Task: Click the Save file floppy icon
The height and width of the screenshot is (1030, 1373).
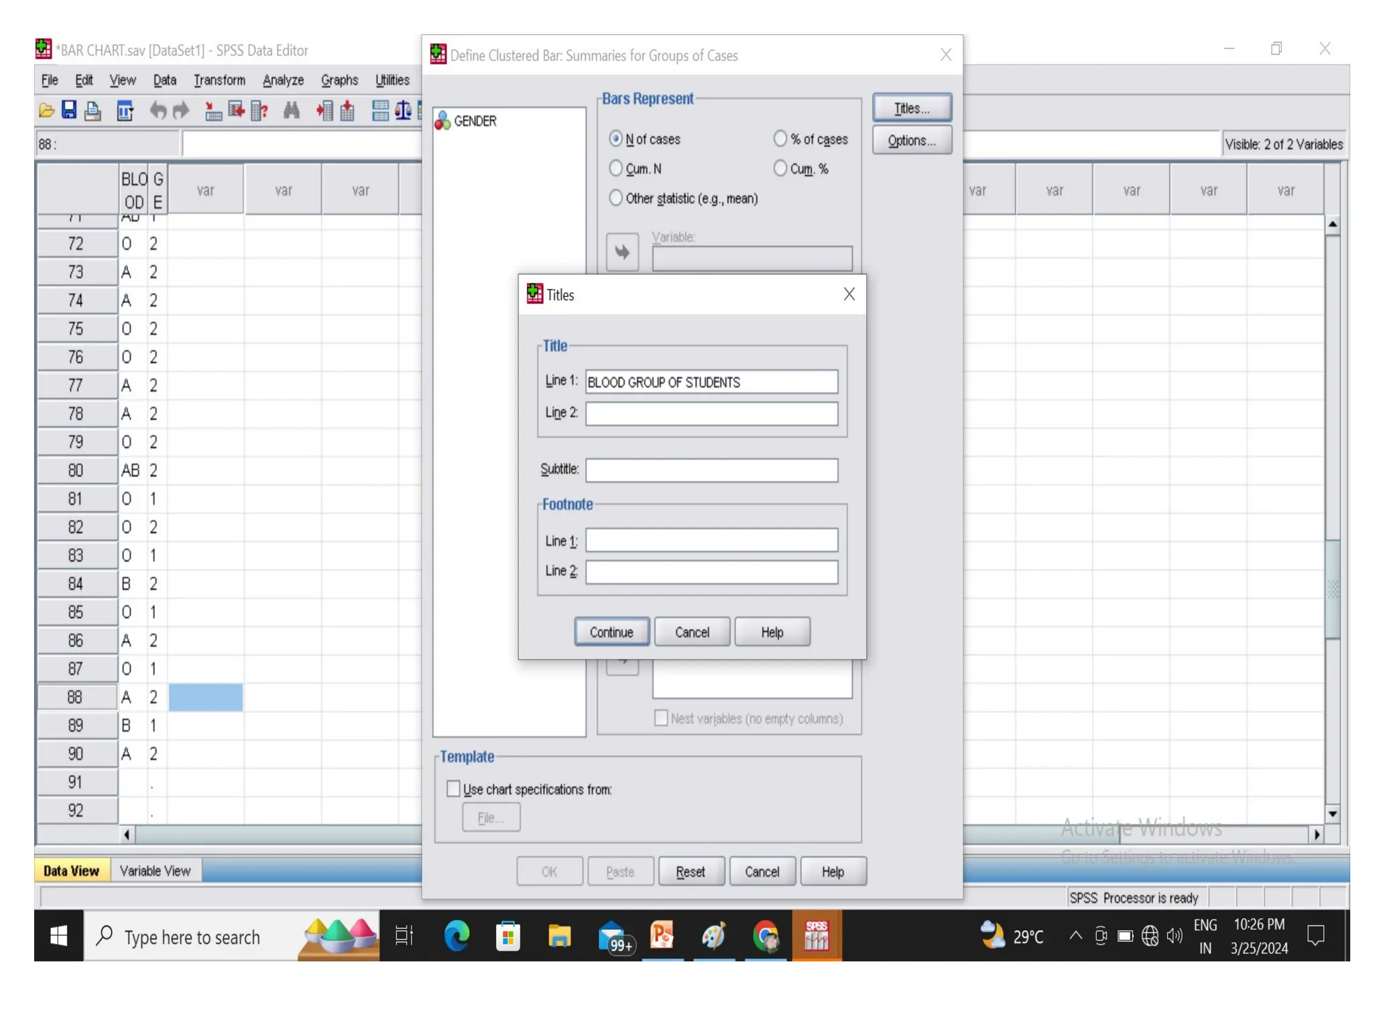Action: pyautogui.click(x=69, y=110)
